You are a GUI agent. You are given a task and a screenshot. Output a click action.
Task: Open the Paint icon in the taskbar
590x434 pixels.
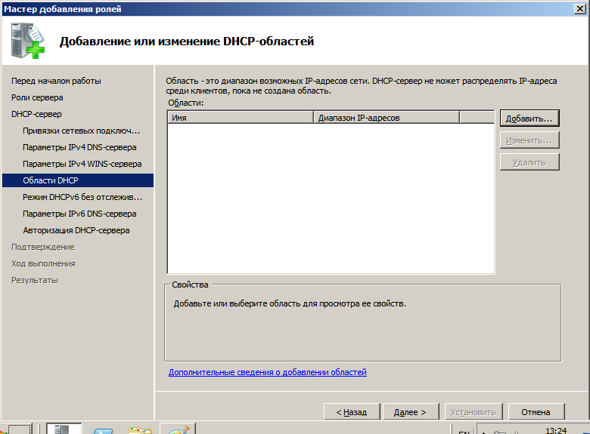[178, 429]
